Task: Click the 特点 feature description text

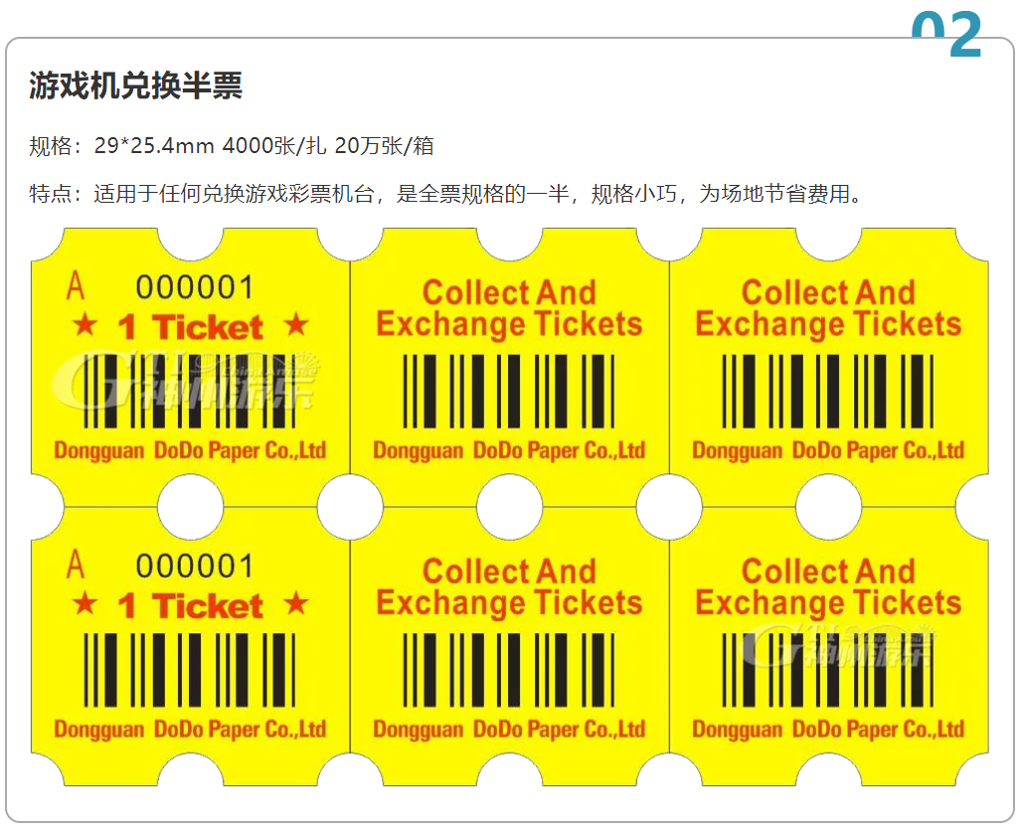Action: tap(447, 193)
